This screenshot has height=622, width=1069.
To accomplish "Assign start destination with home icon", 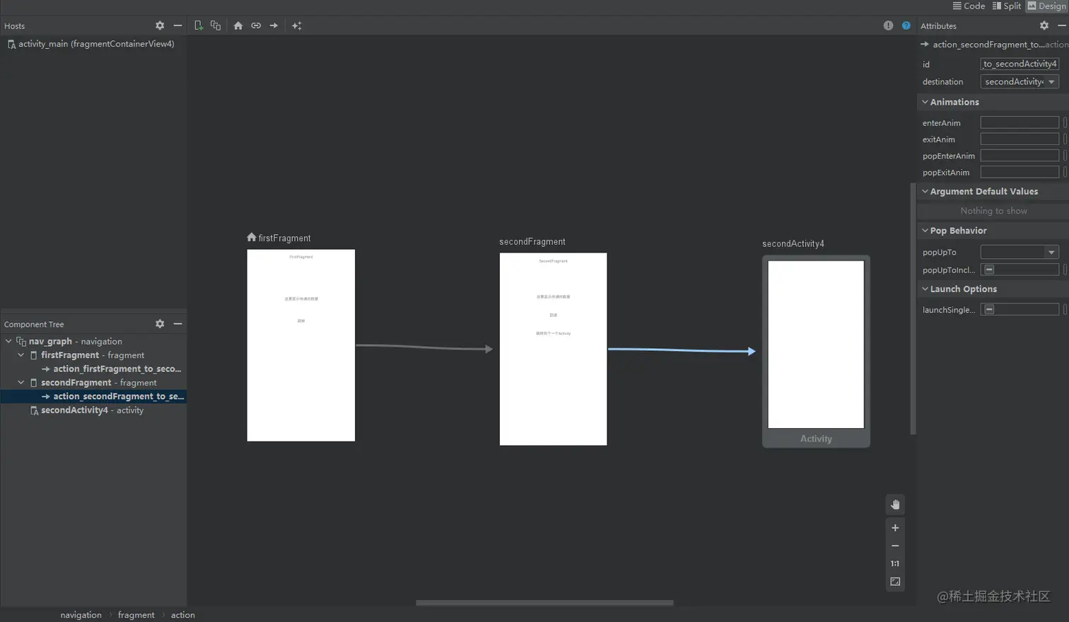I will coord(238,25).
